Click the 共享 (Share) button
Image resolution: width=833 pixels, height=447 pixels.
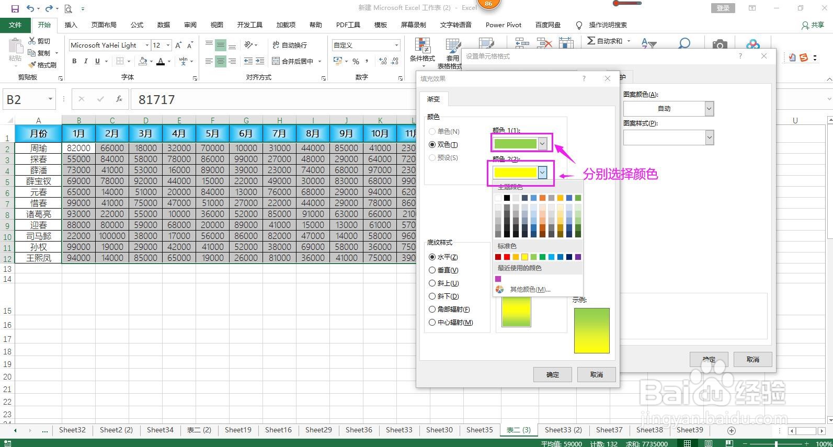(x=813, y=25)
